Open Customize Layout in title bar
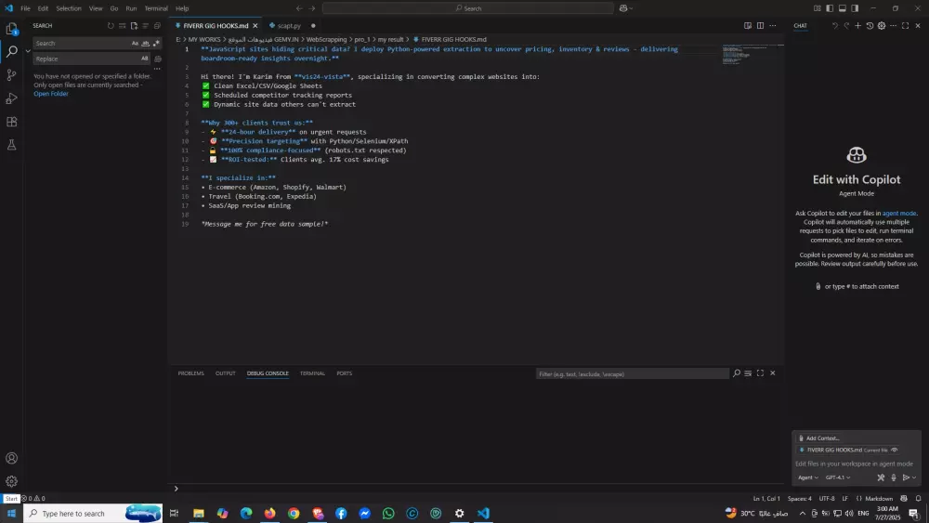 pos(817,8)
